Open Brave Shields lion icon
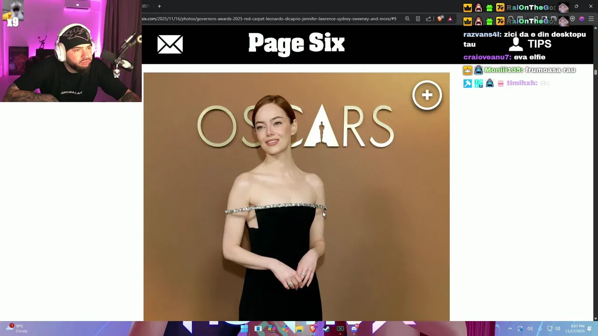The image size is (598, 336). (x=440, y=19)
